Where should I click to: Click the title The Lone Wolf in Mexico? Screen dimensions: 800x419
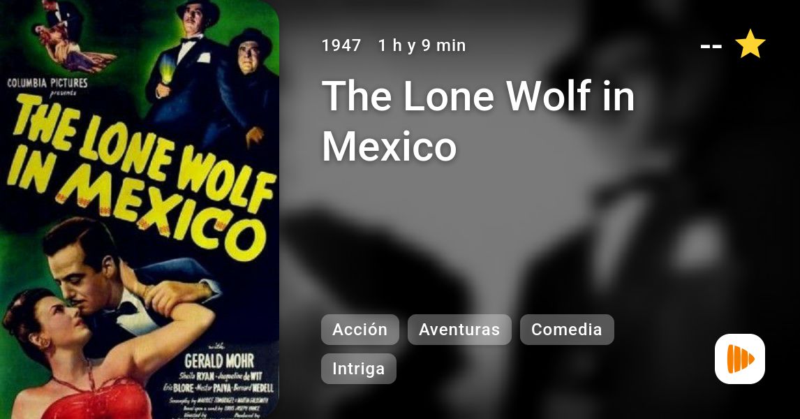(478, 121)
